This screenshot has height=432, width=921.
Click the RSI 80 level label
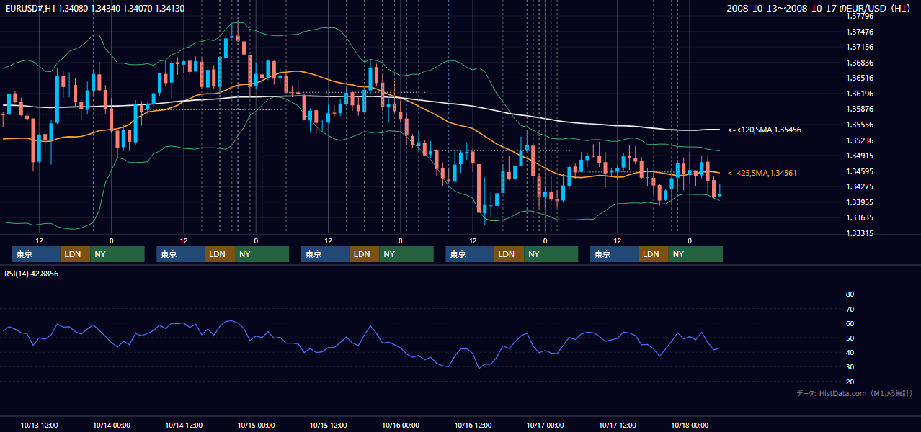pos(850,294)
